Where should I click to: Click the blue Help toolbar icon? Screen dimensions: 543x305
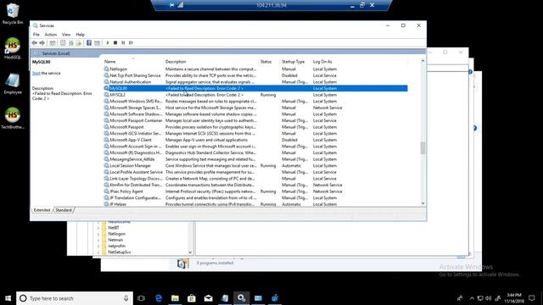click(x=89, y=43)
